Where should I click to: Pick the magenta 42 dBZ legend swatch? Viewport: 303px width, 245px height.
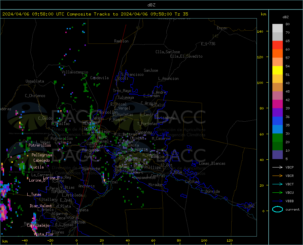277,104
